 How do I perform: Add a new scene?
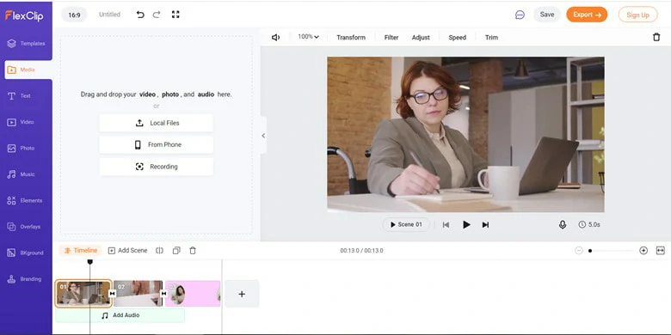tap(127, 251)
